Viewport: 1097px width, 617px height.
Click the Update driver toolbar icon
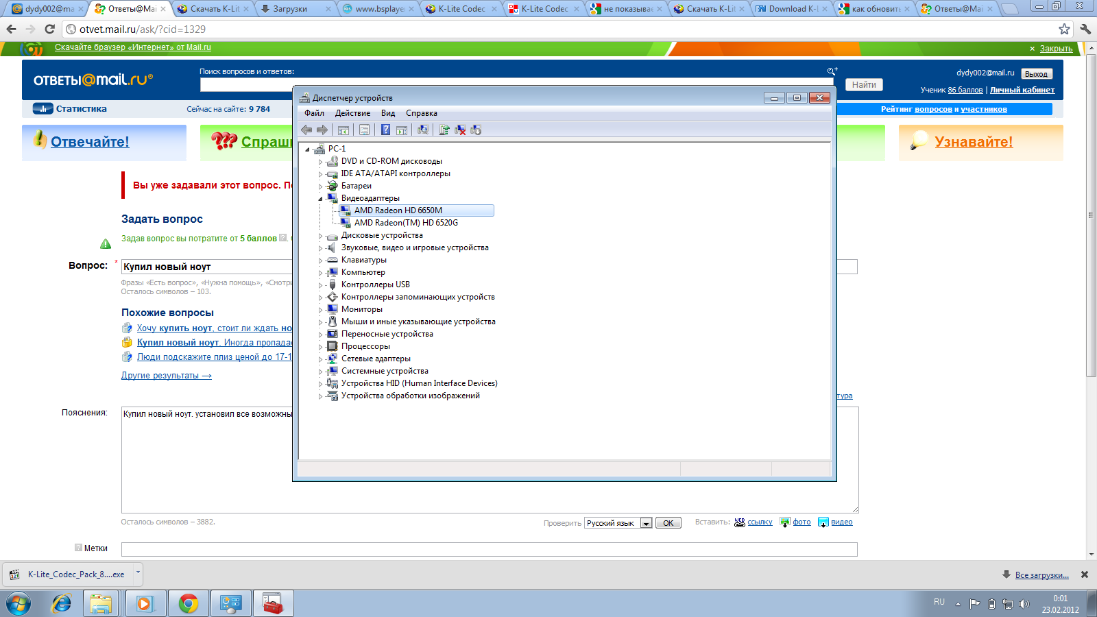(444, 130)
